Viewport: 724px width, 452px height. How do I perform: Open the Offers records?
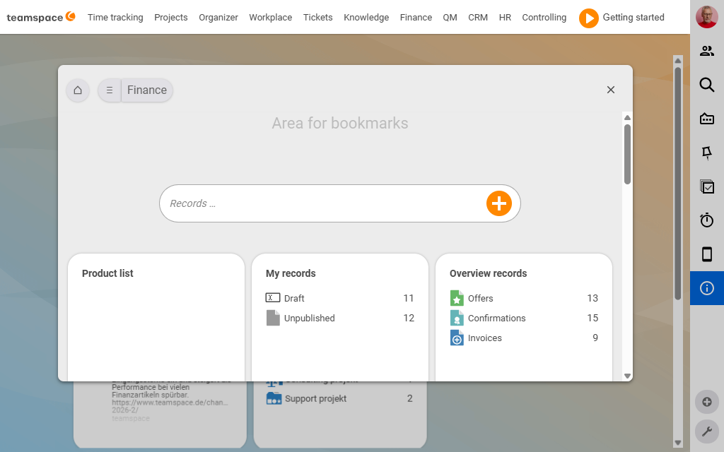pos(481,299)
